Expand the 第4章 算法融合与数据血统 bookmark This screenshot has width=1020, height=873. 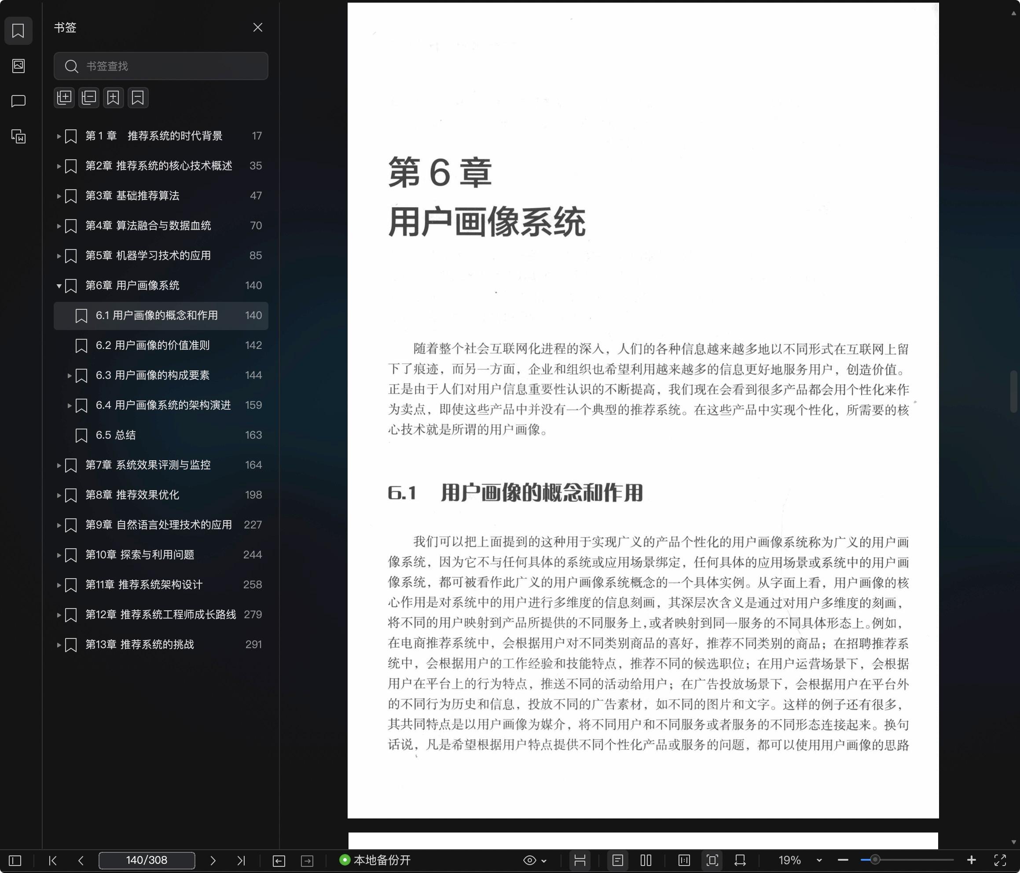point(59,226)
